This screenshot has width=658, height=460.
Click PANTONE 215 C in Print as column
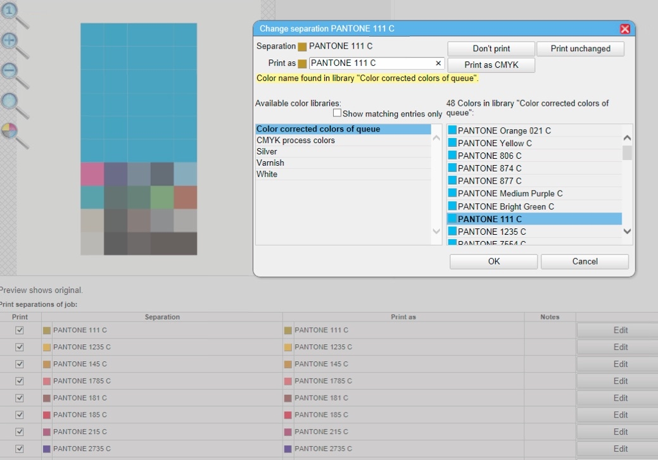tap(321, 432)
